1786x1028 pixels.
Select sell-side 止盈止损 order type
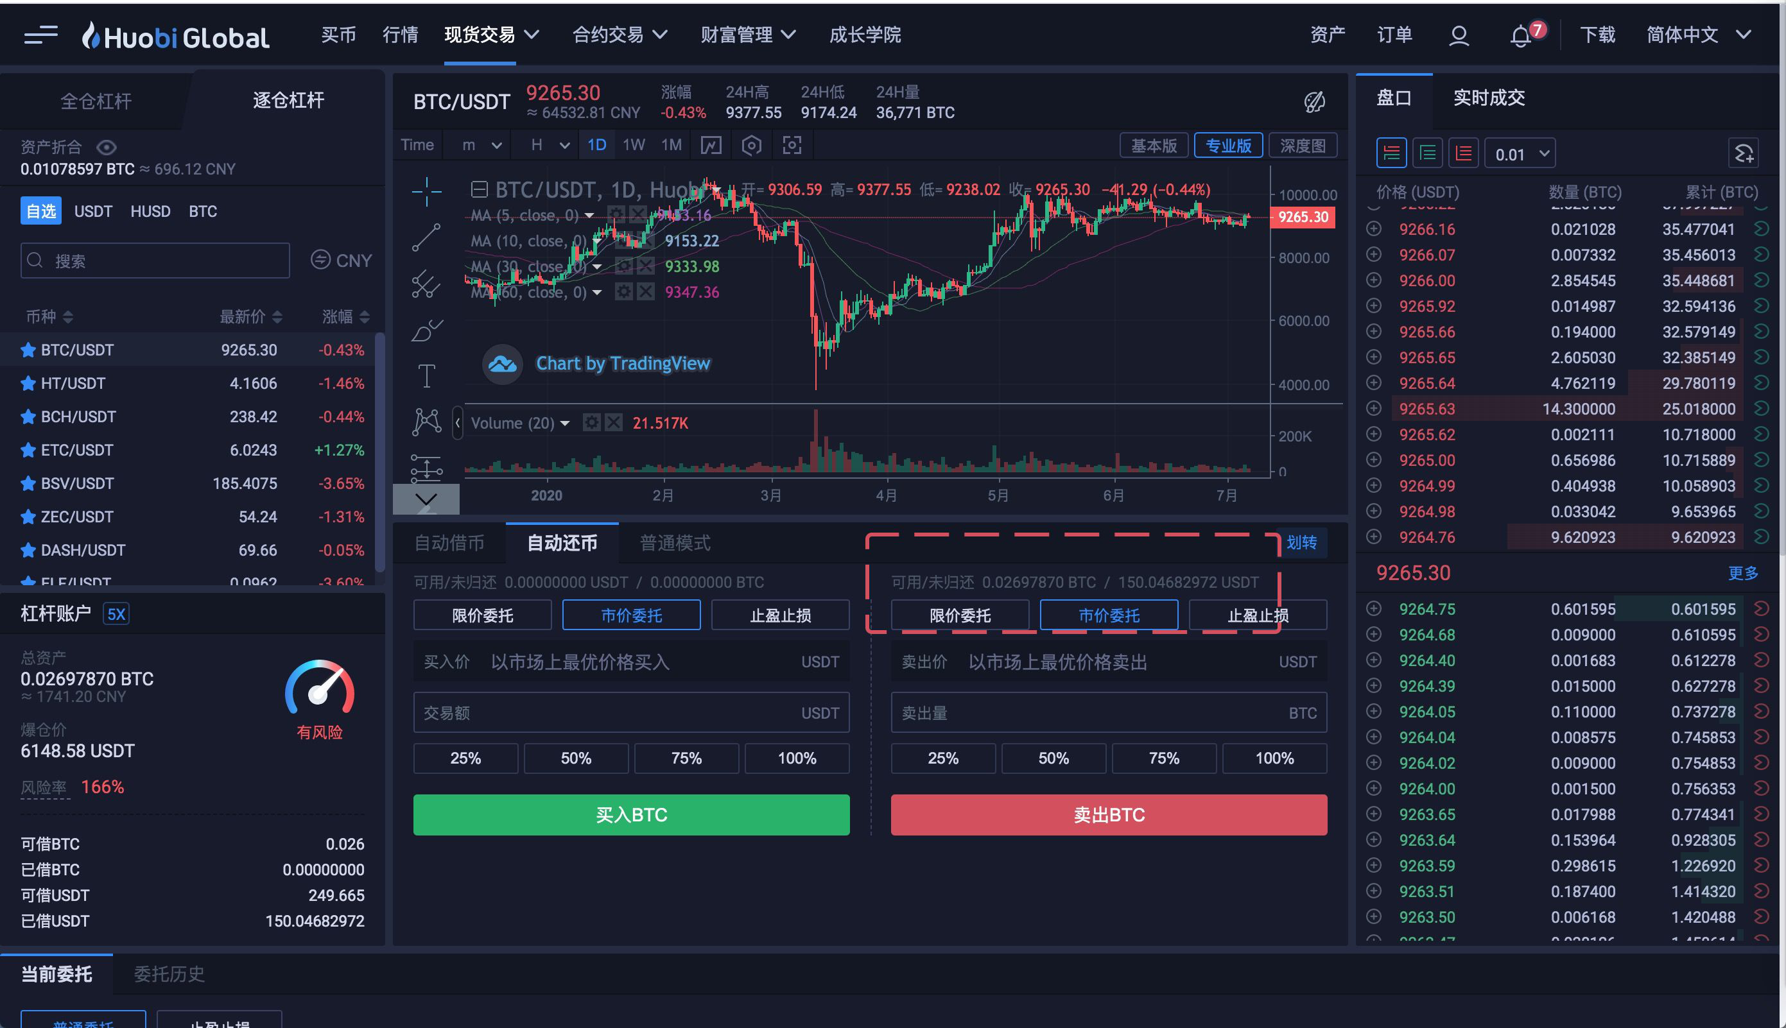(x=1258, y=615)
